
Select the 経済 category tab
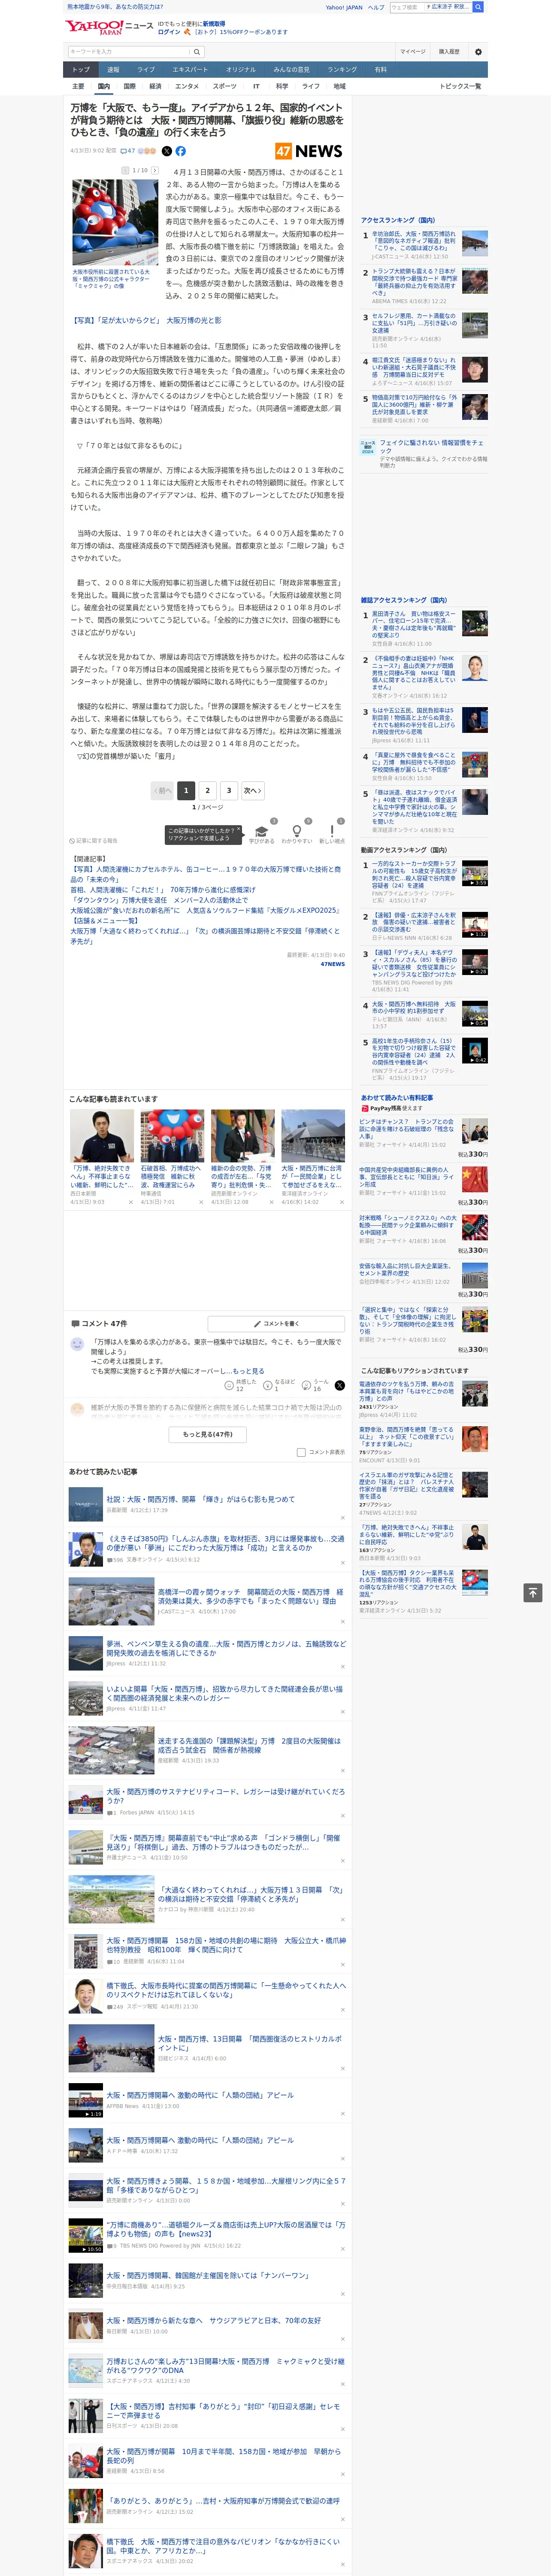point(155,86)
